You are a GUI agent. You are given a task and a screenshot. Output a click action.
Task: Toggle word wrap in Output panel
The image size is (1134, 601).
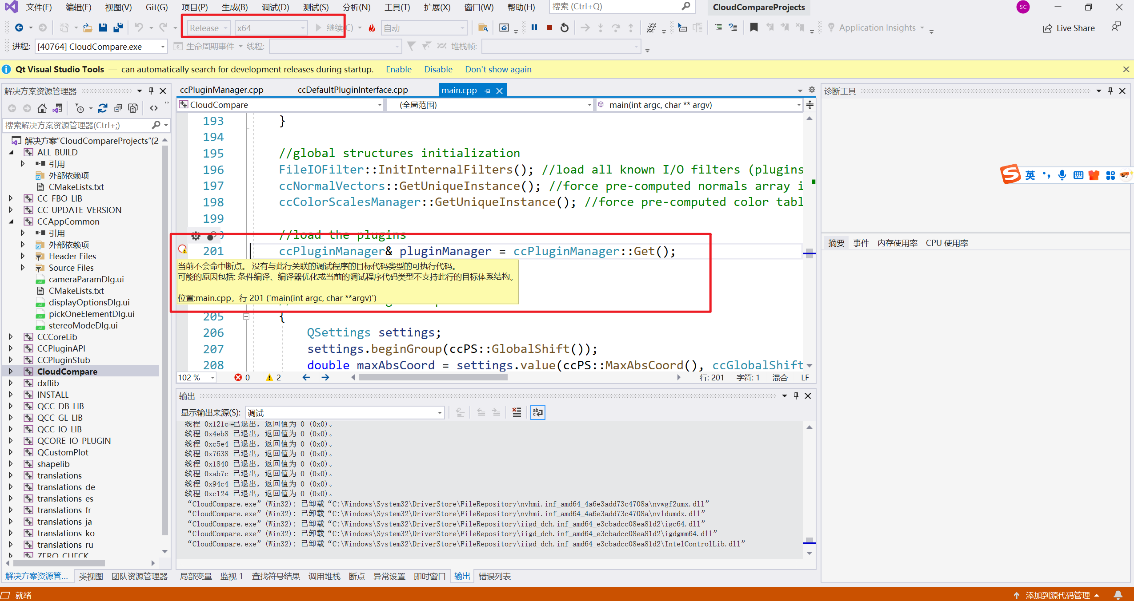pos(538,412)
